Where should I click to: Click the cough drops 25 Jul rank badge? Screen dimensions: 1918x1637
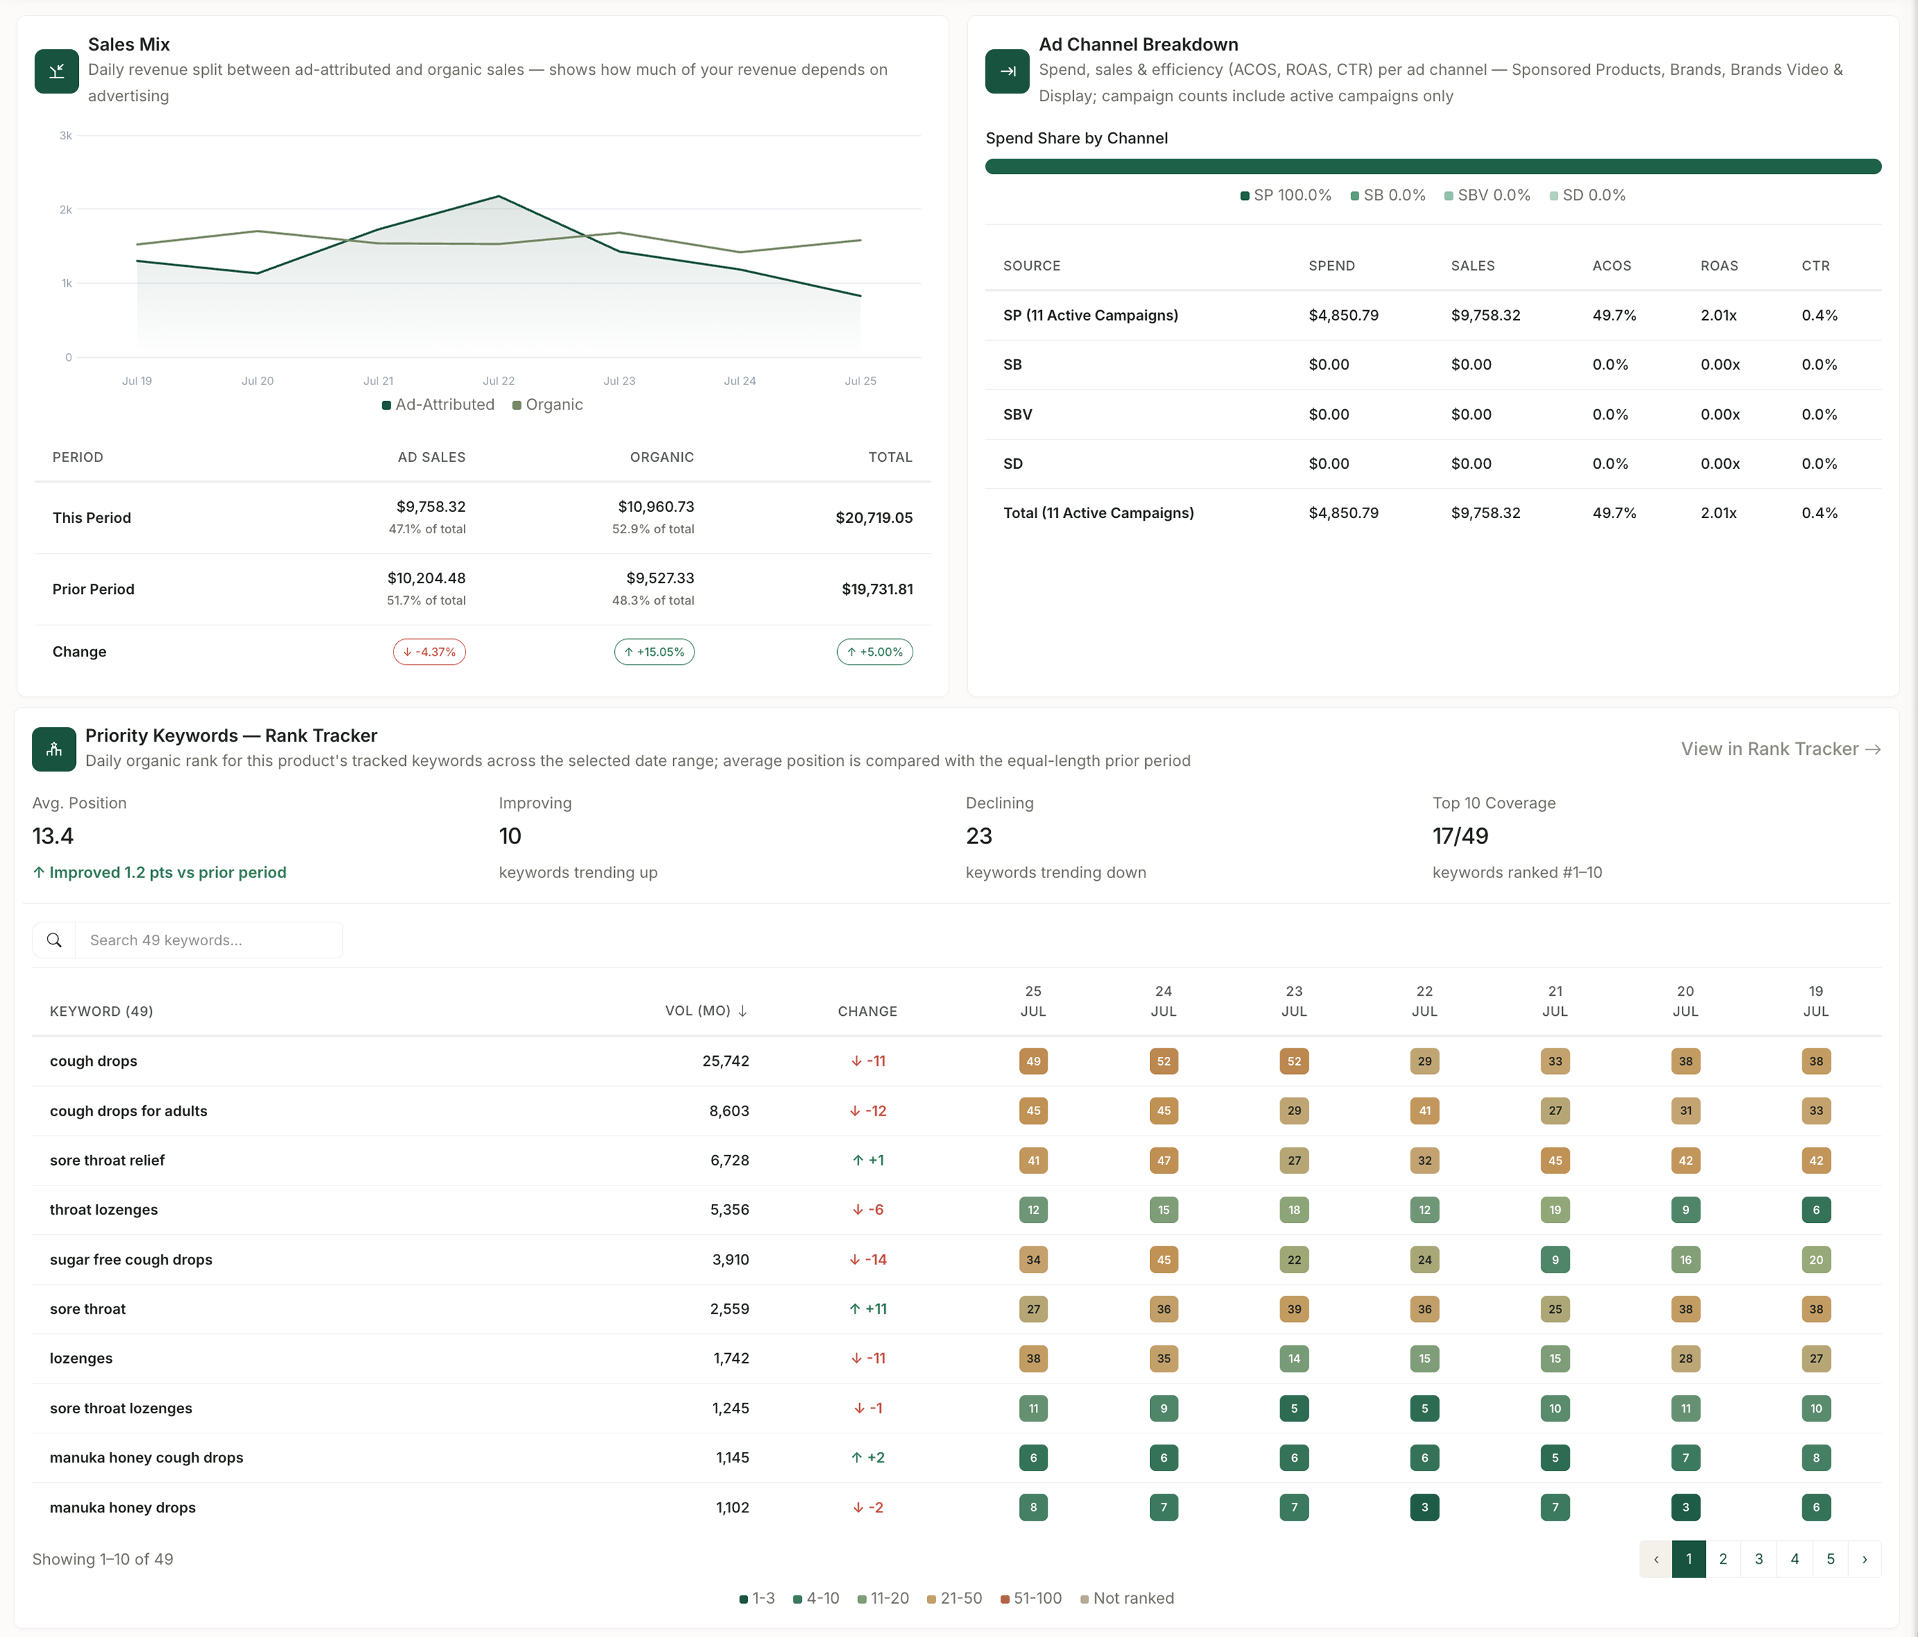1033,1061
